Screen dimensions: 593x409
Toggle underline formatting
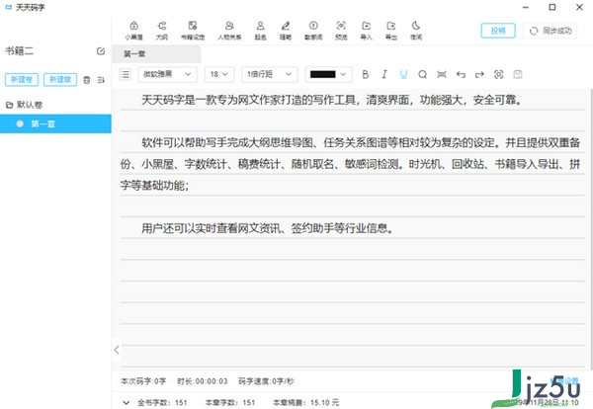tap(403, 74)
